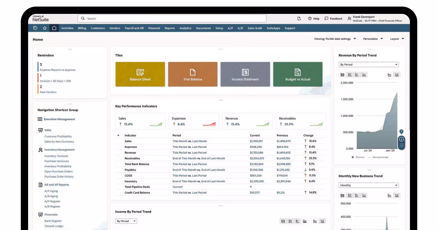This screenshot has height=230, width=438.
Task: Open the Sales Audit menu
Action: pos(255,28)
